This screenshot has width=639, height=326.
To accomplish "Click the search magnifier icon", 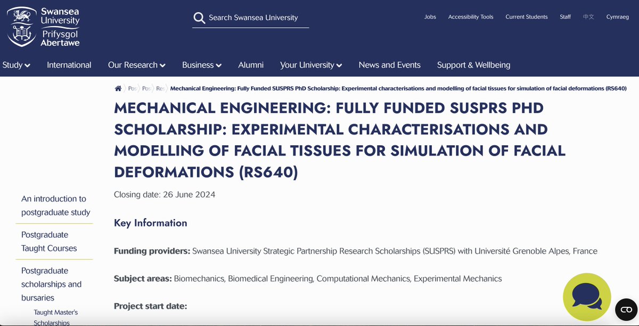I will coord(199,18).
